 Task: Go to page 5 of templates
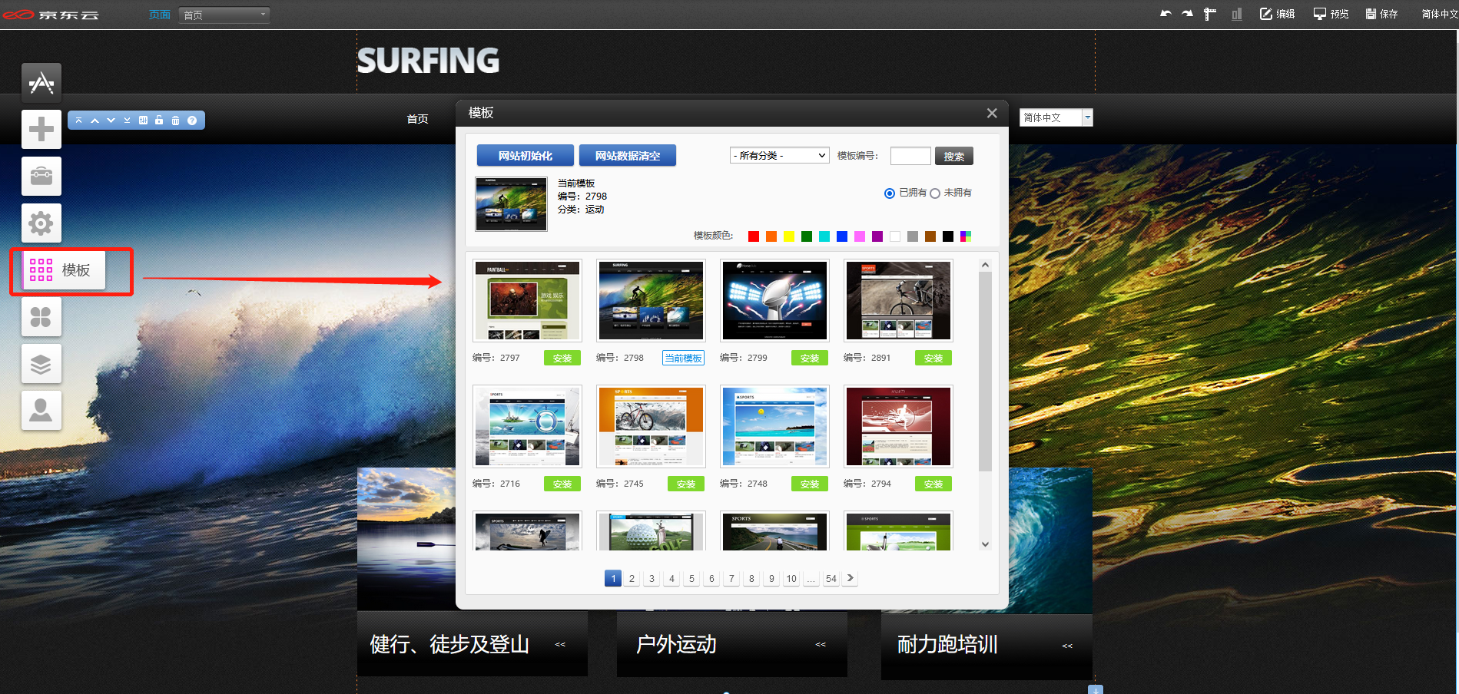tap(691, 579)
